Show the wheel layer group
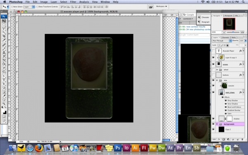The width and height of the screenshot is (248, 155). click(x=213, y=69)
